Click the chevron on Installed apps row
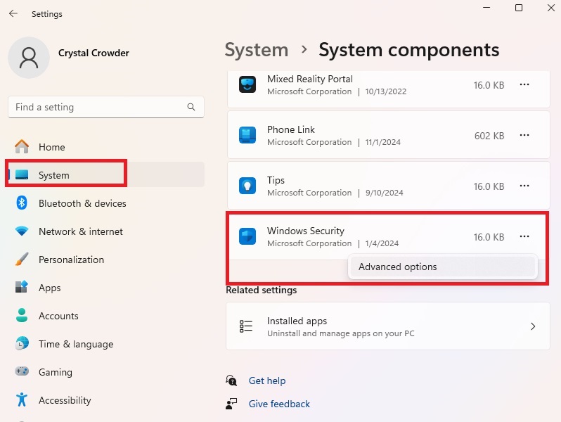This screenshot has height=422, width=561. [533, 326]
